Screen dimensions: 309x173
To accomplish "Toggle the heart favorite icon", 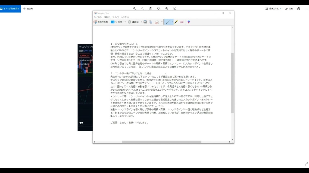I will 158,9.
